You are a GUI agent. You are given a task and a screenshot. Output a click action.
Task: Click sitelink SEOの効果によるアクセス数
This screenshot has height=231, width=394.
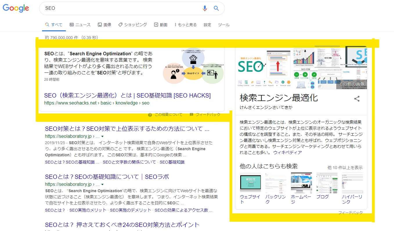click(183, 210)
